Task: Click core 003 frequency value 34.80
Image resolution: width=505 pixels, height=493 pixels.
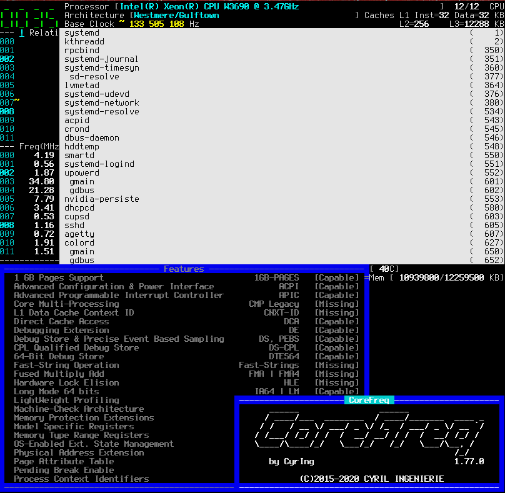Action: tap(41, 181)
